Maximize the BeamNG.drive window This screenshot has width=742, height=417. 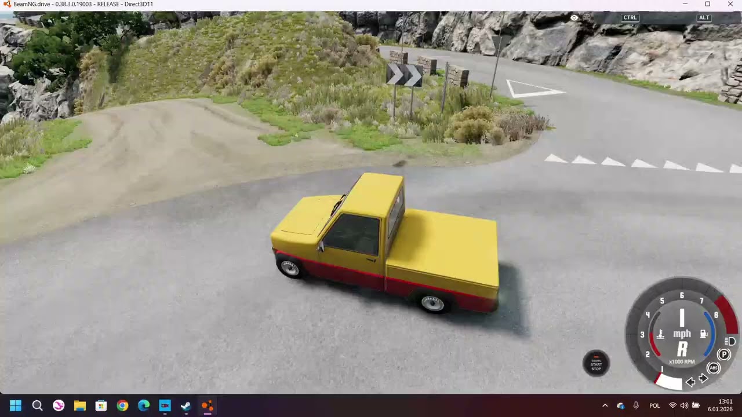707,4
